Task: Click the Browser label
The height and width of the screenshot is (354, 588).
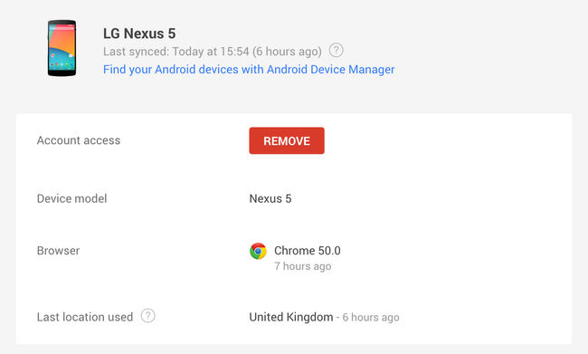Action: point(58,251)
